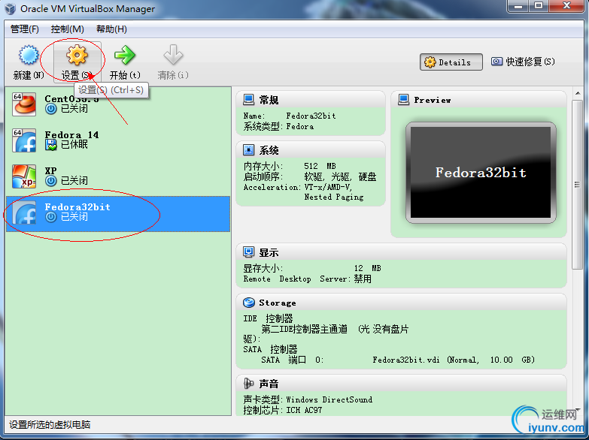Click the Storage disk icon

tap(248, 303)
